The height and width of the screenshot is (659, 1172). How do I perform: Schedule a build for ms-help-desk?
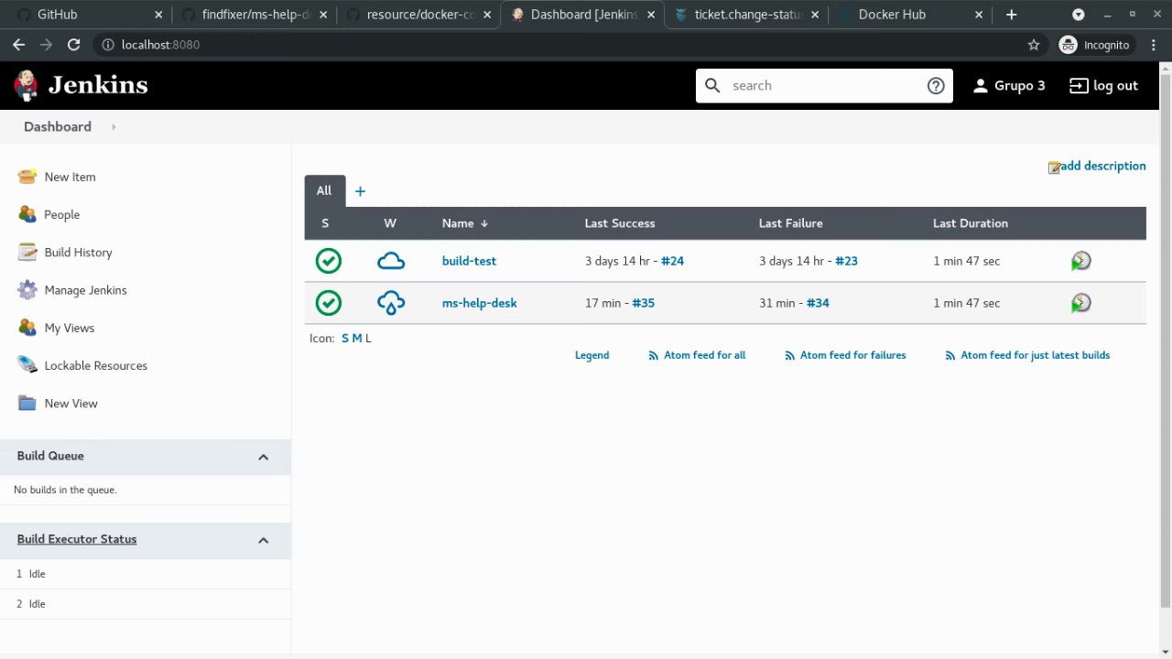point(1080,303)
